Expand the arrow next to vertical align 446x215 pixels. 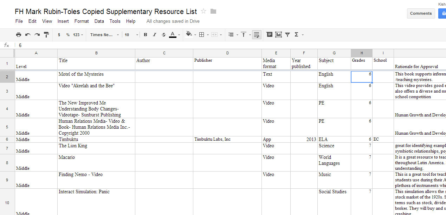coord(250,35)
